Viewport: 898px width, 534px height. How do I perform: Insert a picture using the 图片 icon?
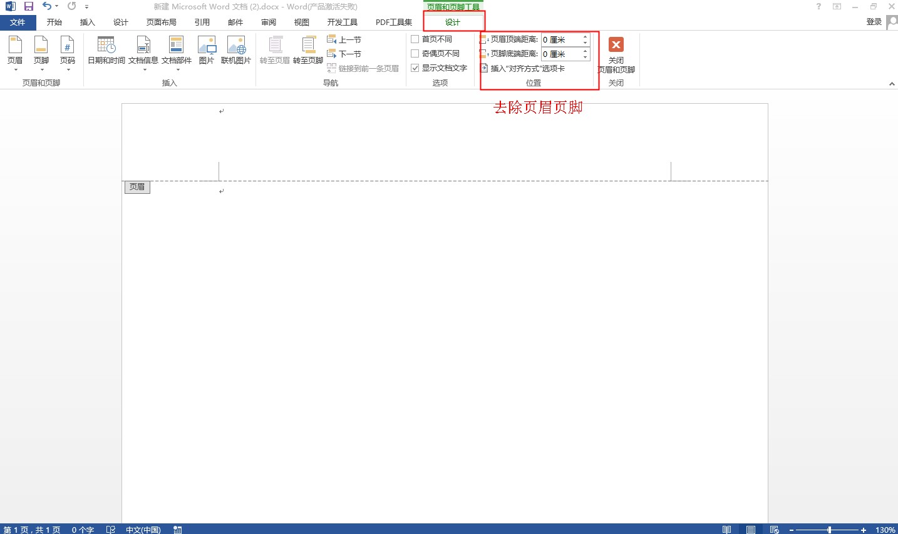206,46
